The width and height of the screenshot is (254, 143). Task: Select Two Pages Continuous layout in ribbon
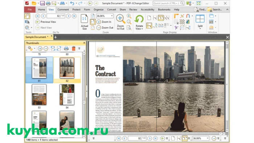[167, 17]
